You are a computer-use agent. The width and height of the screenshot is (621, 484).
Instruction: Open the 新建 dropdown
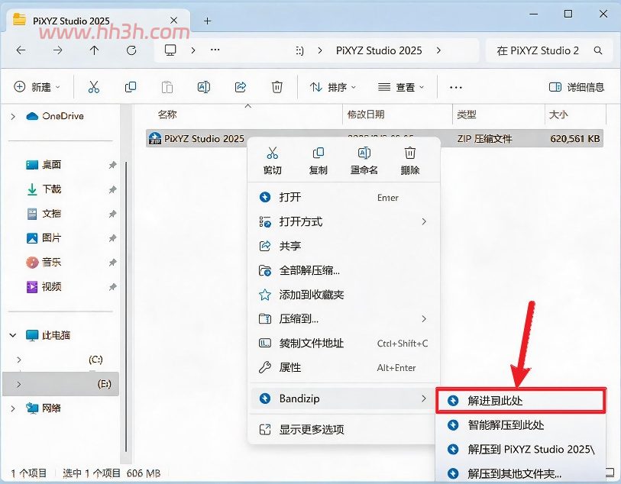click(37, 87)
